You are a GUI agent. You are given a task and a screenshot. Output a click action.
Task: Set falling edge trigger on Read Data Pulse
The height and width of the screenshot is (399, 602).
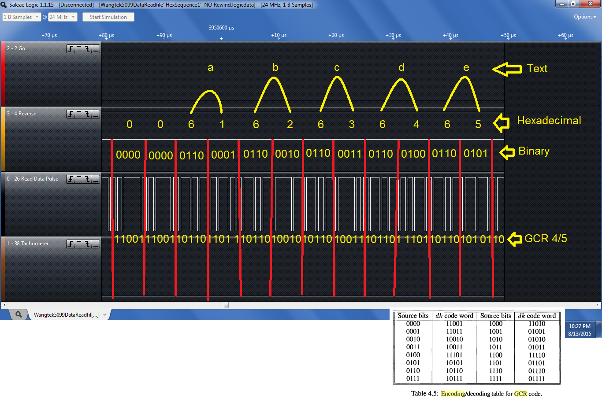click(x=87, y=179)
